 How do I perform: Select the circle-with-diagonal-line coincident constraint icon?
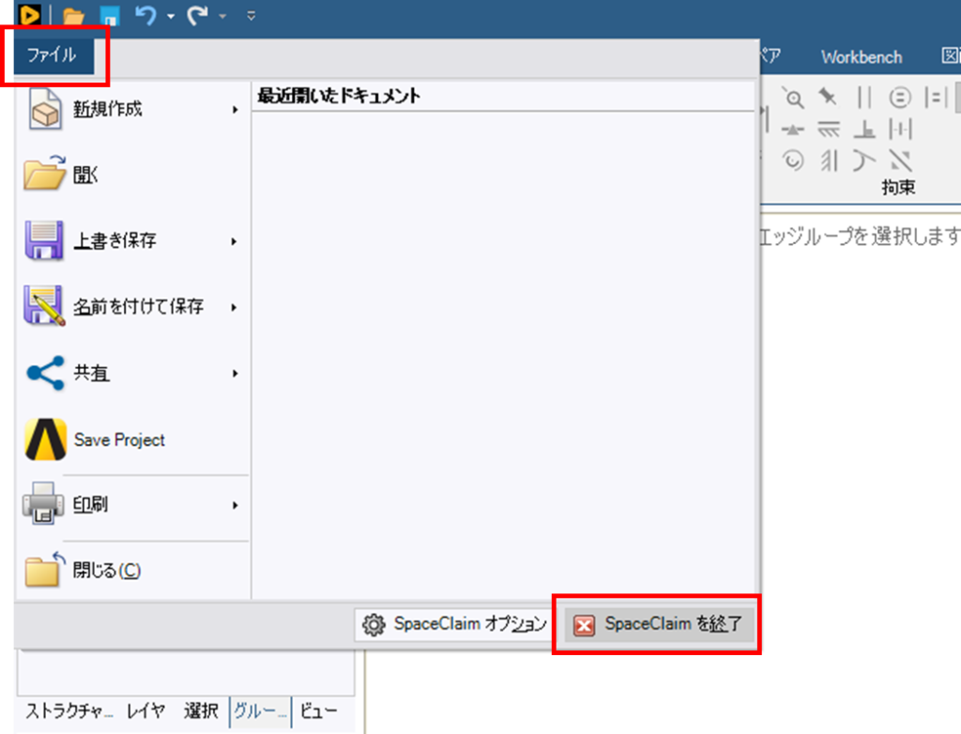pos(793,98)
